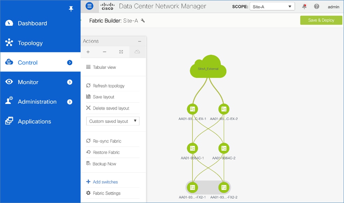Expand the Monitor submenu arrow
This screenshot has width=344, height=203.
[69, 82]
